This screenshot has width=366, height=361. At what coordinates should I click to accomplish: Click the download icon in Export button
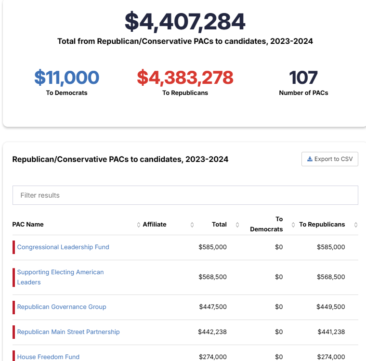[310, 159]
